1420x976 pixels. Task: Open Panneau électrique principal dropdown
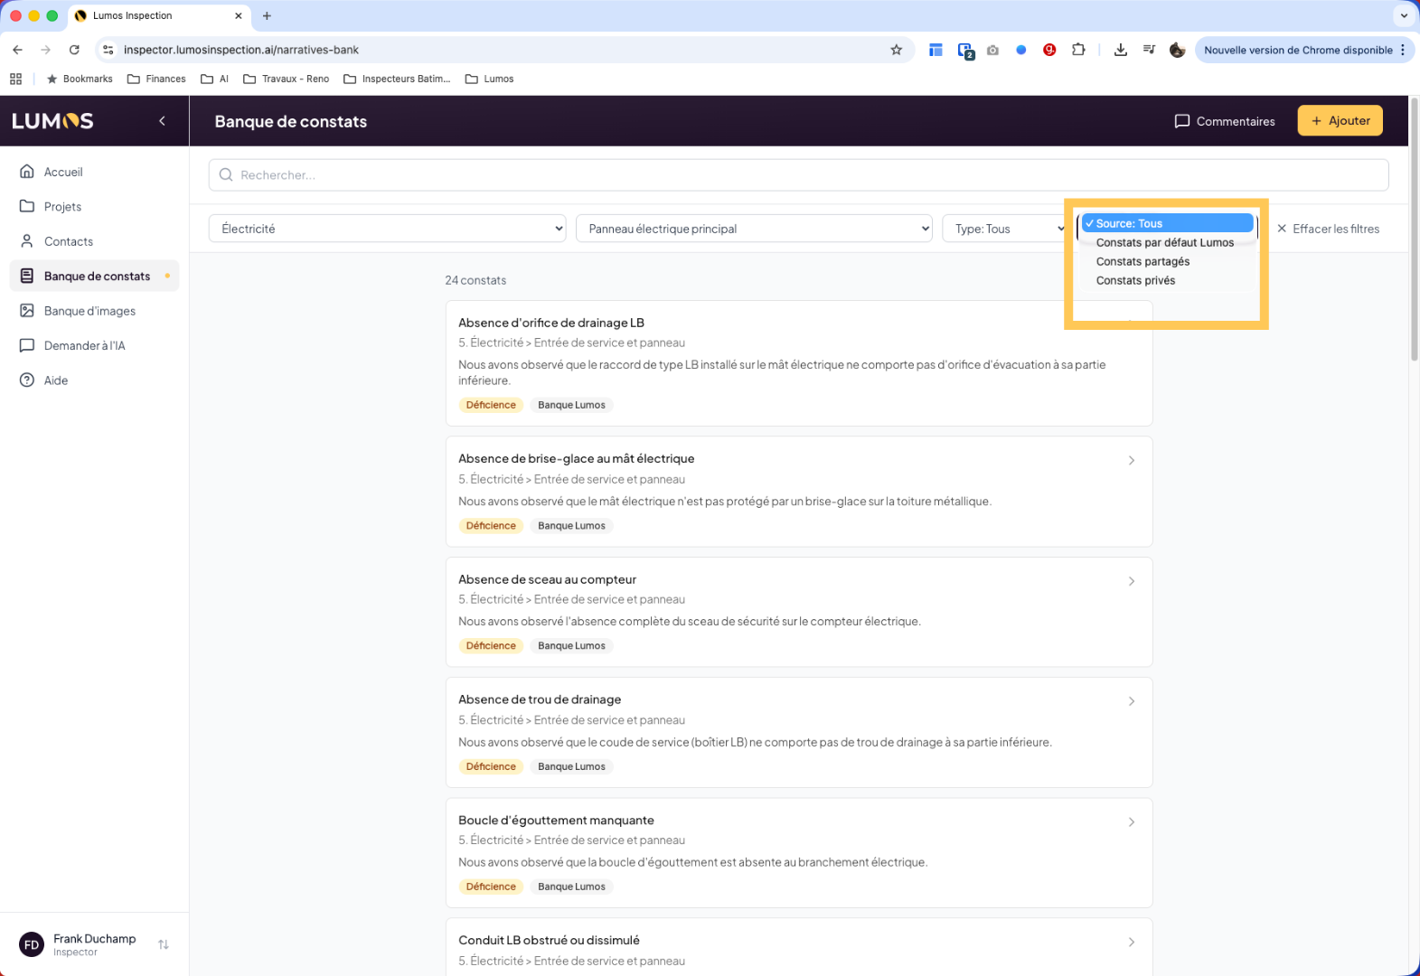point(753,229)
